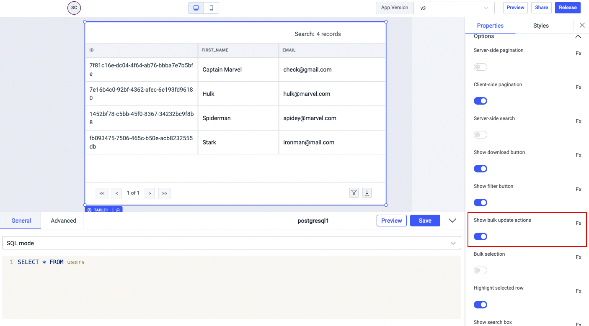Viewport: 589px width, 326px height.
Task: Click the Release button
Action: pyautogui.click(x=568, y=8)
